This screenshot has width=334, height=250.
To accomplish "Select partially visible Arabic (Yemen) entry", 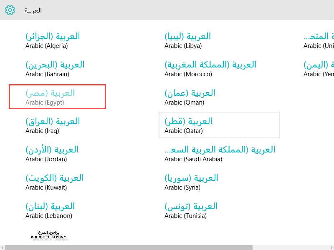I will 319,69.
